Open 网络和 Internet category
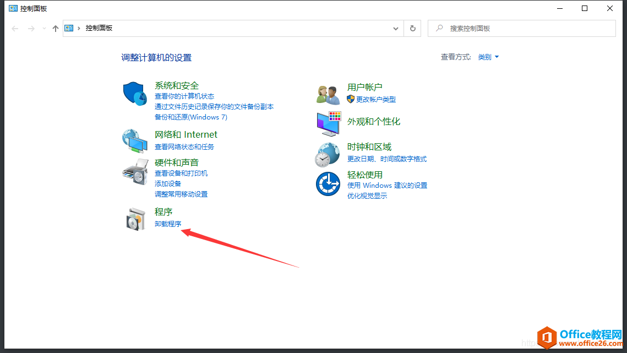The image size is (627, 353). click(186, 134)
